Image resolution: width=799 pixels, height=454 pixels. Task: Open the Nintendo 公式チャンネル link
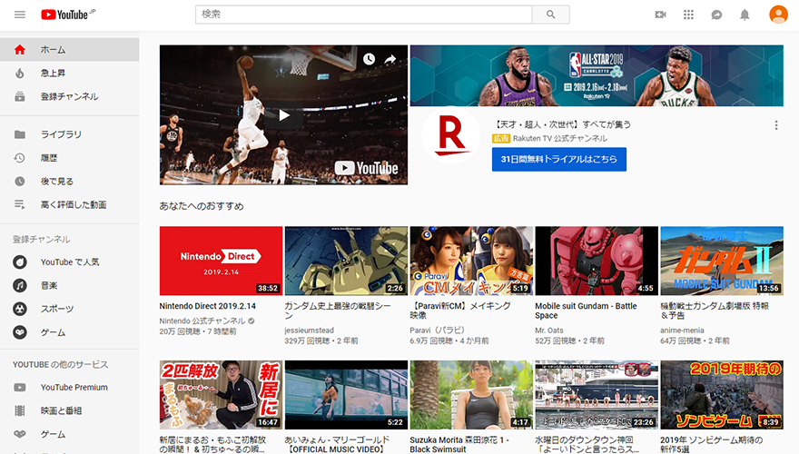click(x=202, y=321)
